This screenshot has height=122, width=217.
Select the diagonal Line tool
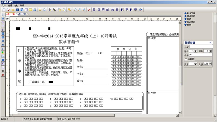click(3, 22)
